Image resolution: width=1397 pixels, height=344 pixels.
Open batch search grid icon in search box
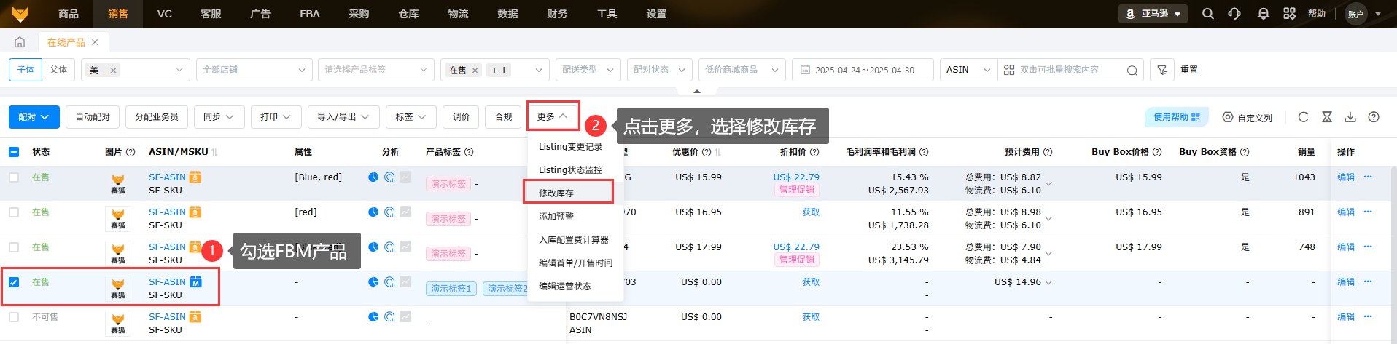1009,70
